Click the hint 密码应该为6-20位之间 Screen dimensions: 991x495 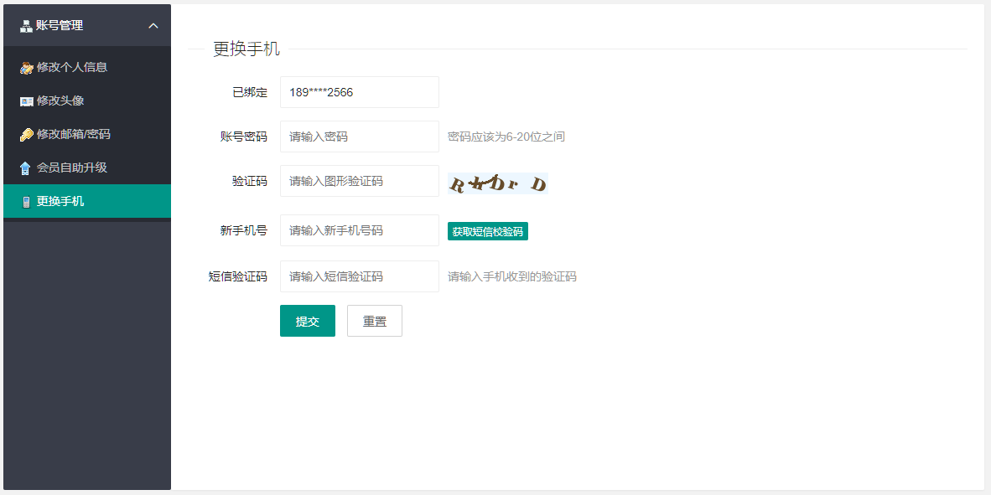[x=506, y=137]
